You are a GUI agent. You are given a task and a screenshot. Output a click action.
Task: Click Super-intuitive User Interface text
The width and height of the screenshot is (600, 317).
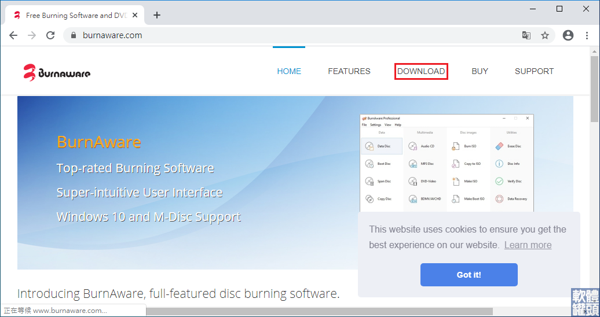(139, 192)
